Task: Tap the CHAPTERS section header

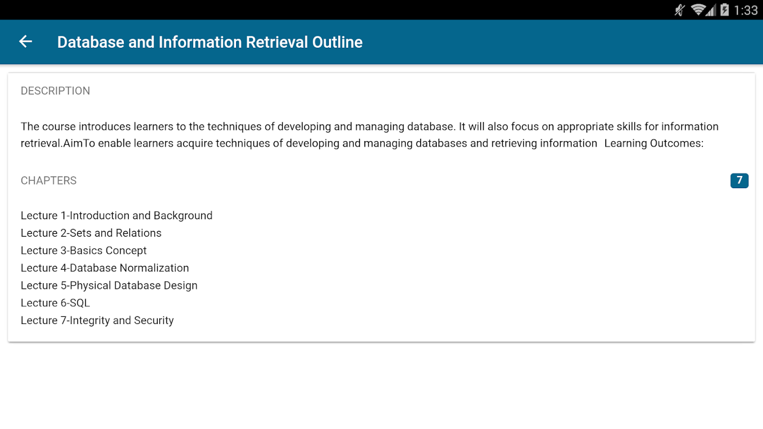Action: pyautogui.click(x=49, y=181)
